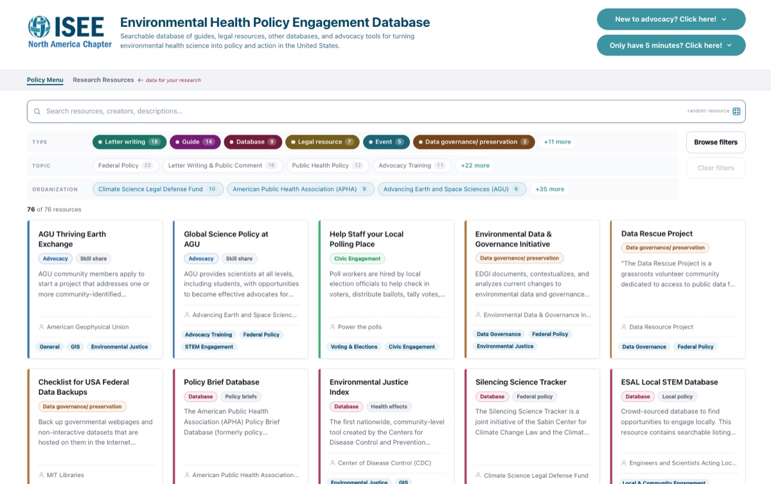
Task: Click the '76 of 76 resources' count text
Action: click(54, 209)
